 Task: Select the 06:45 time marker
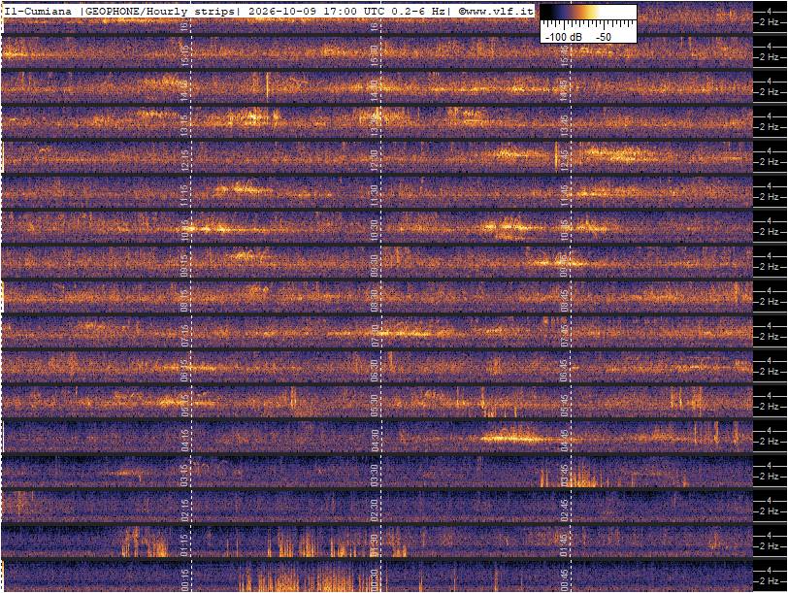[565, 371]
